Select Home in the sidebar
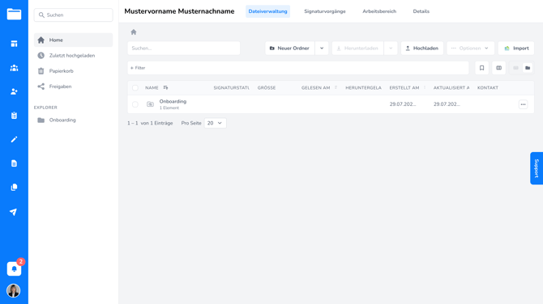 [x=74, y=40]
